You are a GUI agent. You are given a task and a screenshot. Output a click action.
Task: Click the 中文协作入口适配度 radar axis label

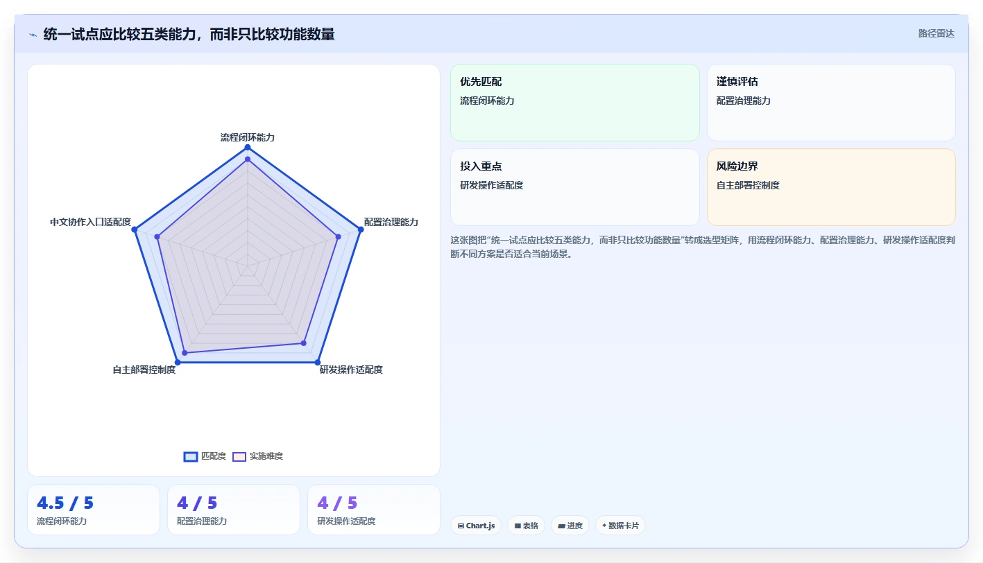90,222
